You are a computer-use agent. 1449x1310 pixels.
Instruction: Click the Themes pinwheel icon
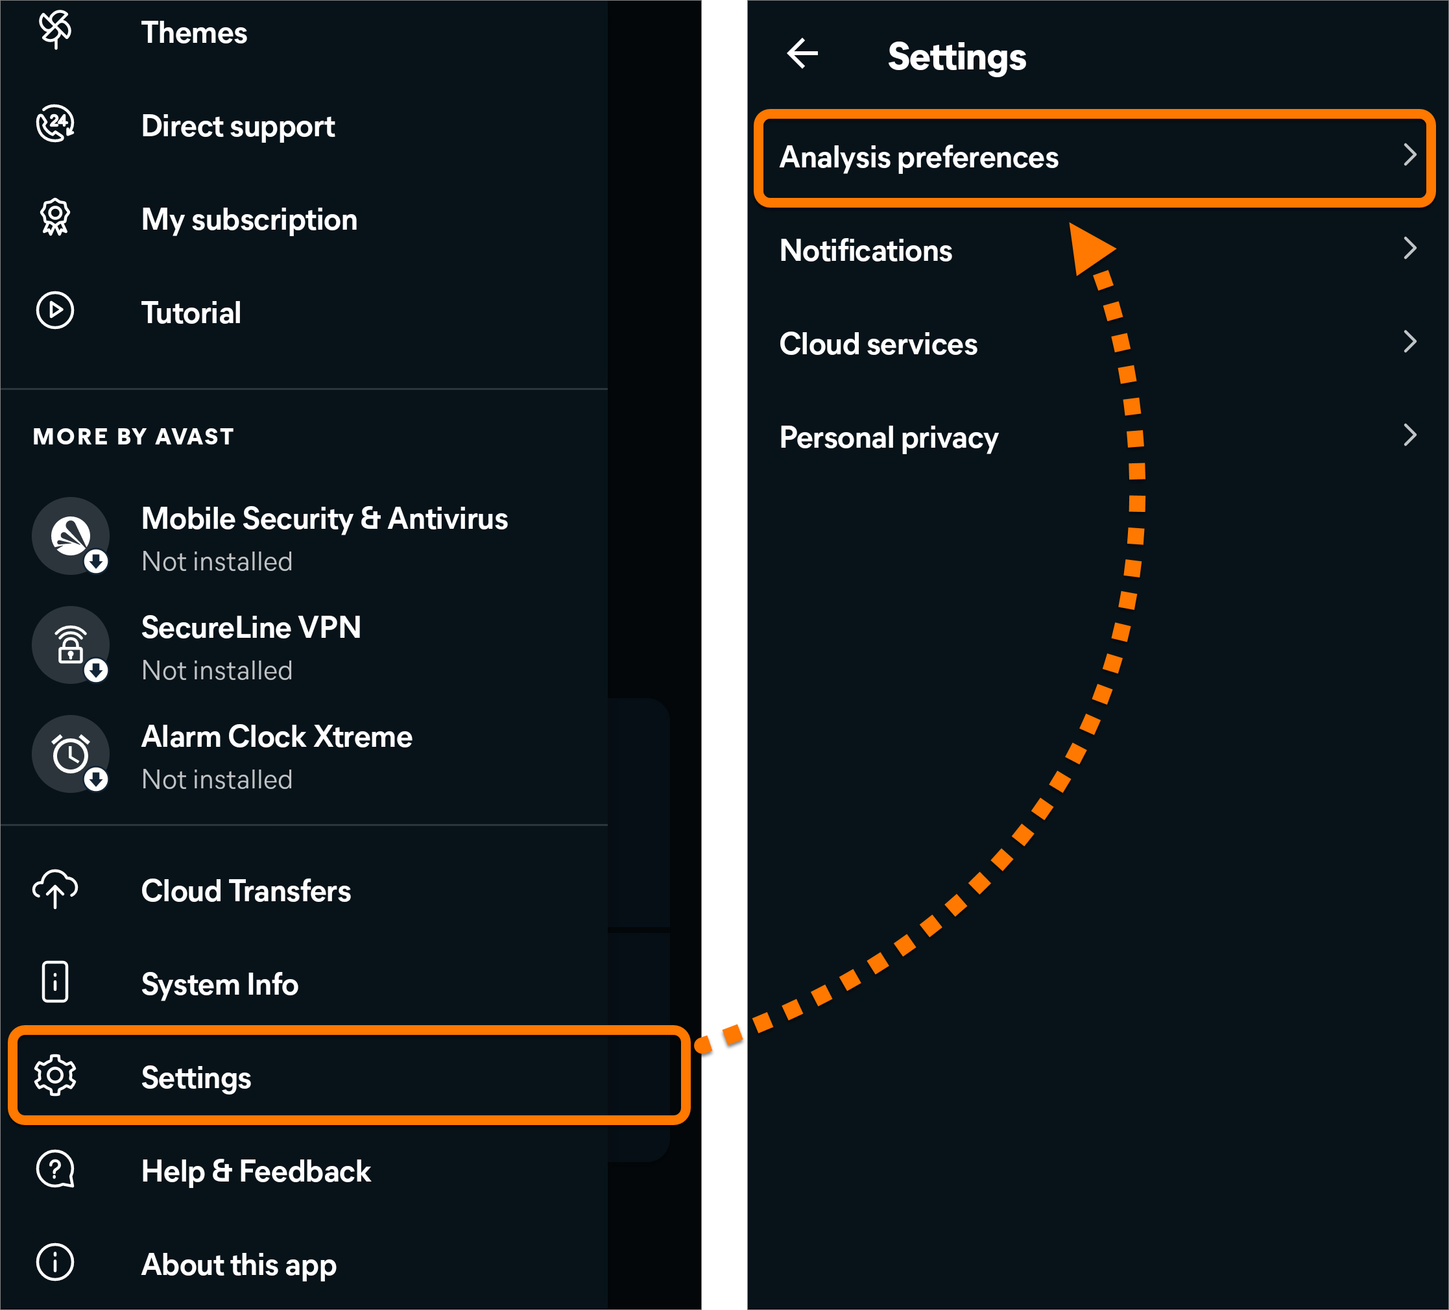click(55, 29)
